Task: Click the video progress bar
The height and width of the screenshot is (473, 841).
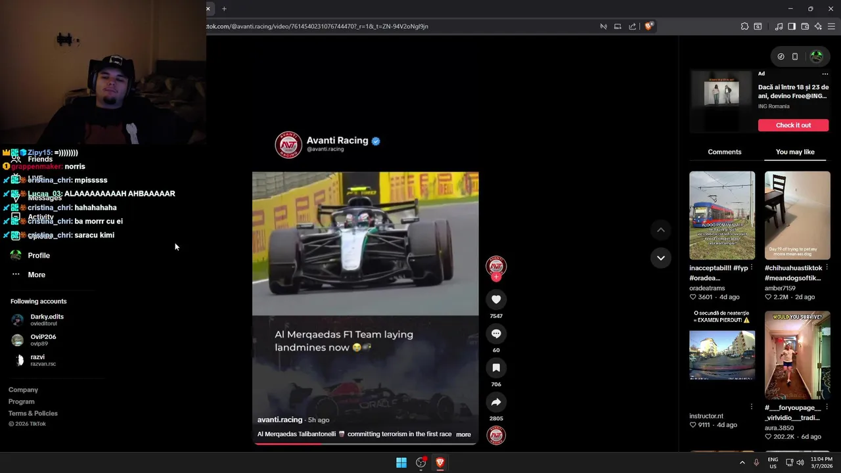Action: (x=365, y=443)
